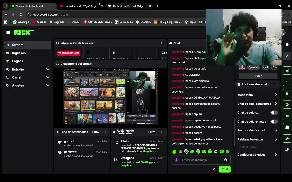Open a new browser tab

coord(157,6)
